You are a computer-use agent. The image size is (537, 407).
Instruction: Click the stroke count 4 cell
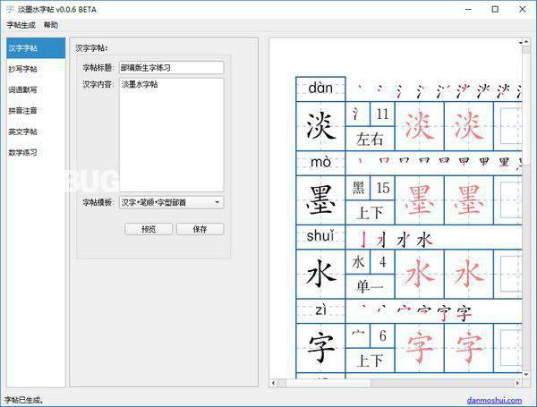coord(382,262)
